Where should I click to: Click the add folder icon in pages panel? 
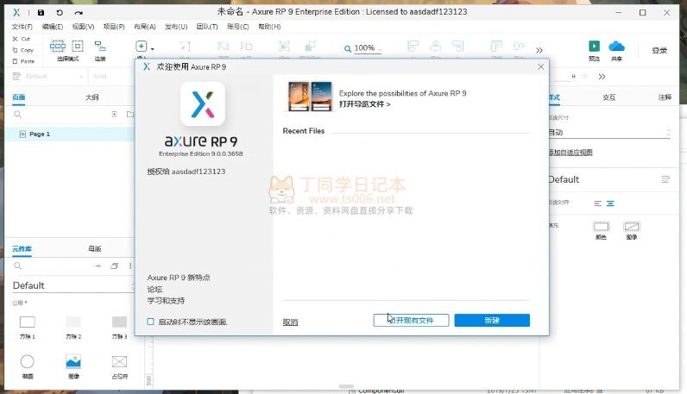pyautogui.click(x=130, y=115)
